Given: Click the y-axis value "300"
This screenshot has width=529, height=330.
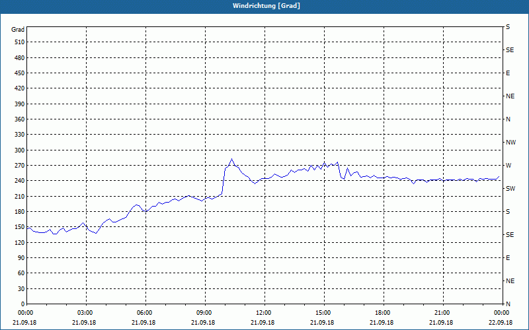Looking at the screenshot, I should (20, 150).
